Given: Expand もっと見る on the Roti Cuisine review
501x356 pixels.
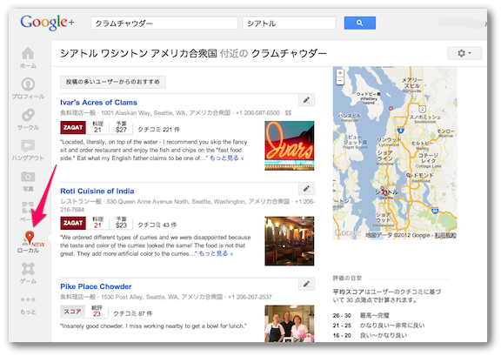Looking at the screenshot, I should (x=216, y=253).
